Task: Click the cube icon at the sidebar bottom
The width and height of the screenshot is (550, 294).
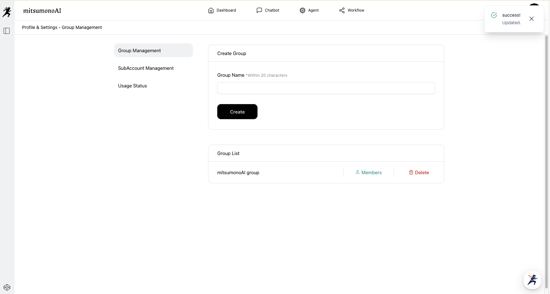Action: coord(7,287)
